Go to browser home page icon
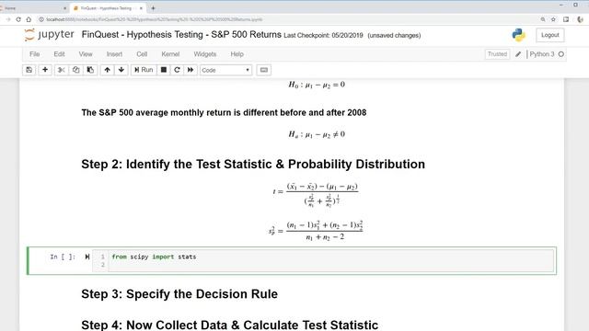This screenshot has width=589, height=331. tap(29, 19)
